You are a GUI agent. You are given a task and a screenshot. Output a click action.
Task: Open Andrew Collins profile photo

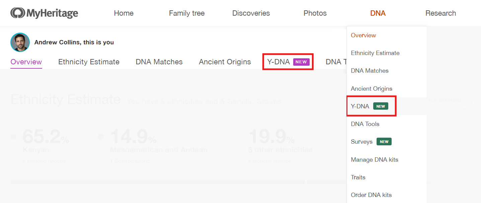tap(20, 42)
